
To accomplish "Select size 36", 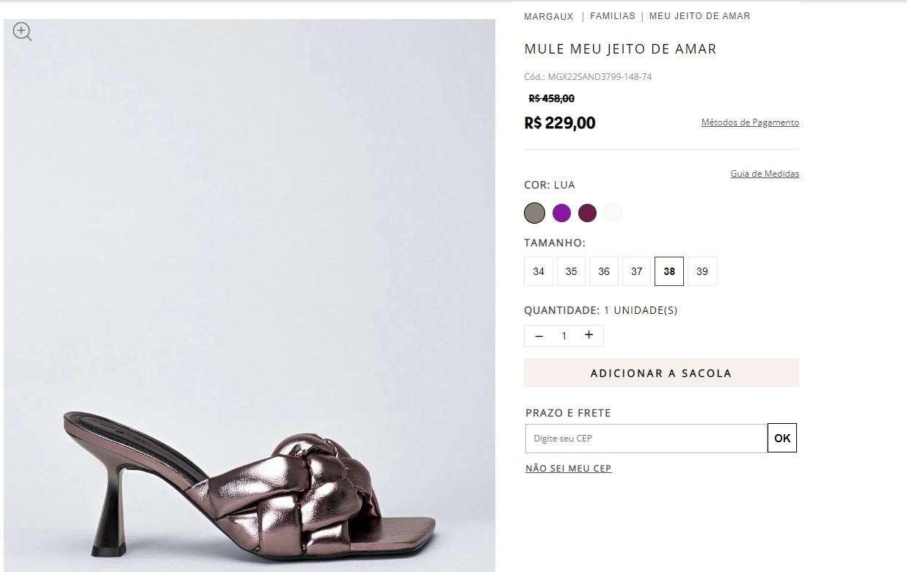I will (603, 271).
